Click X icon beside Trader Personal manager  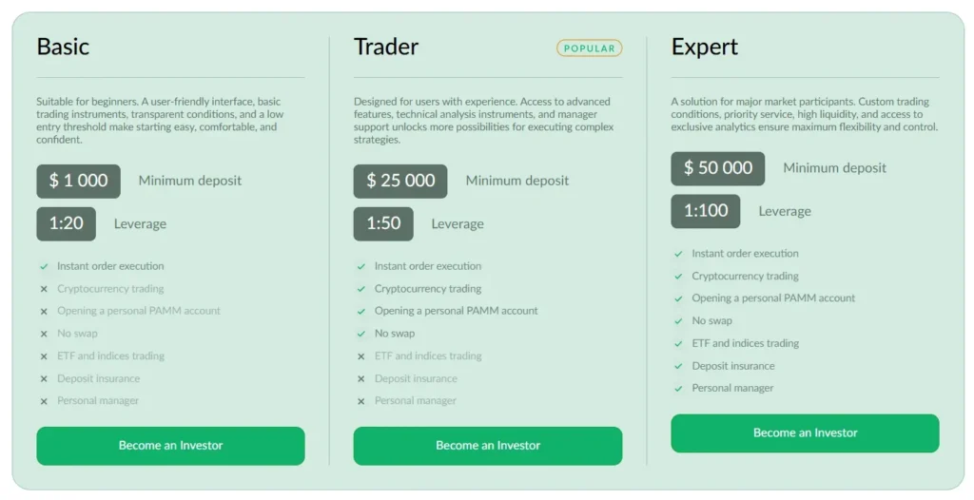[x=360, y=401]
